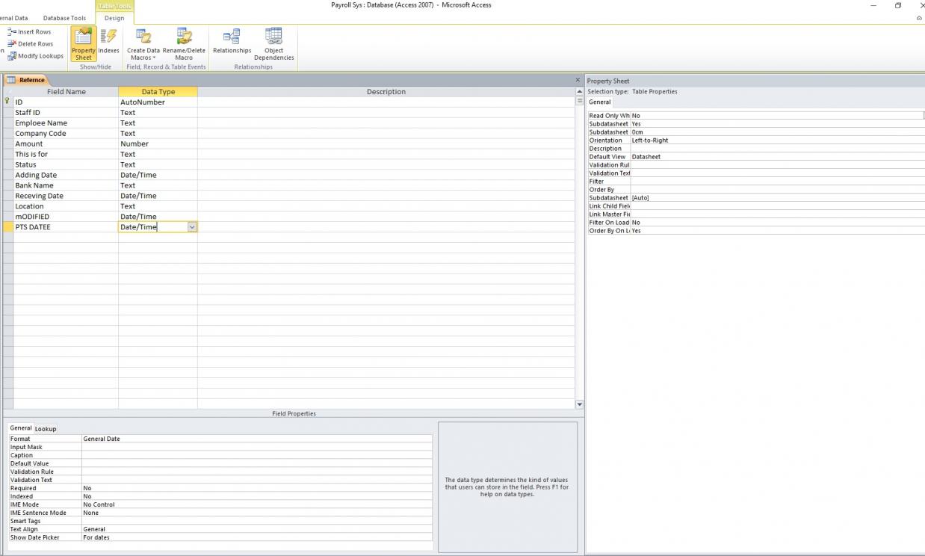
Task: Select the Adding Date field name
Action: (66, 176)
